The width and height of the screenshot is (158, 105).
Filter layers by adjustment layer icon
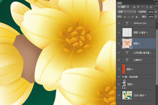click(x=138, y=7)
